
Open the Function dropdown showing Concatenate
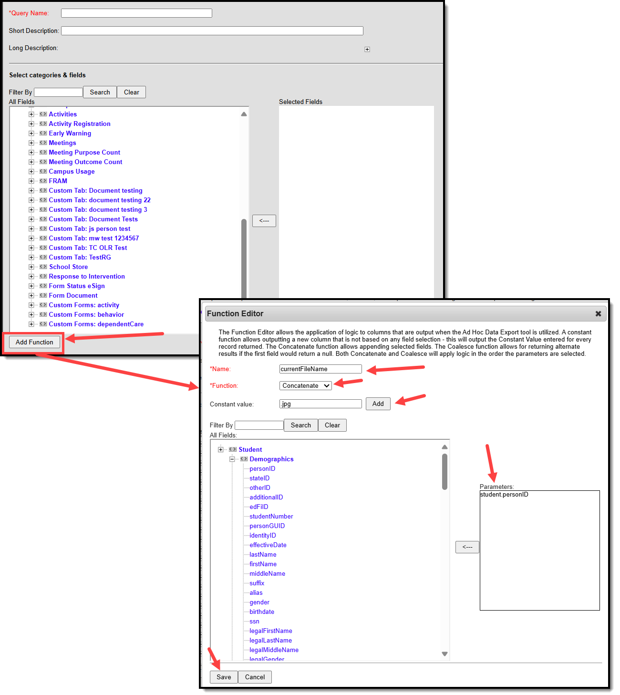coord(306,385)
